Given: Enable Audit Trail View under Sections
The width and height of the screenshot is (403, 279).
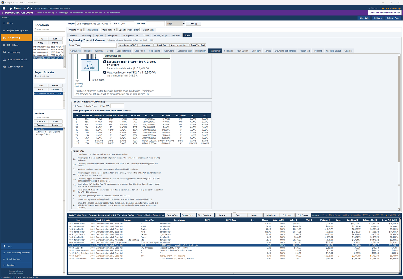Looking at the screenshot, I should tap(35, 118).
